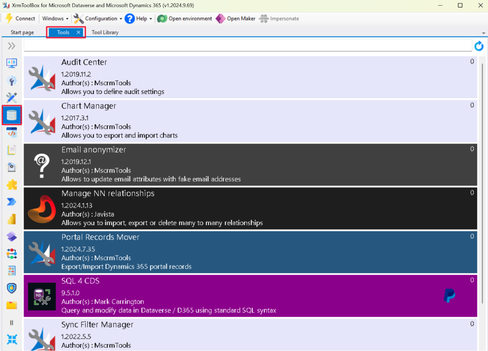Screen dimensions: 488x351
Task: Click the Sync Filter Manager tool icon
Action: pos(41,339)
